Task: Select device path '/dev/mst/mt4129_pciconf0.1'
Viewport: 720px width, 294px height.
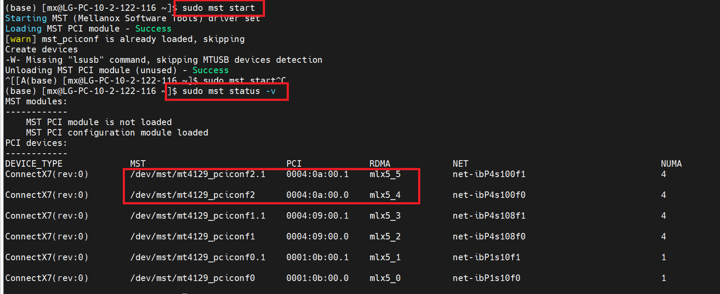Action: pyautogui.click(x=198, y=258)
